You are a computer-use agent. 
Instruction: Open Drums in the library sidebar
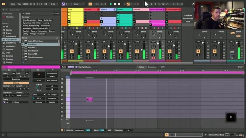pos(8,33)
